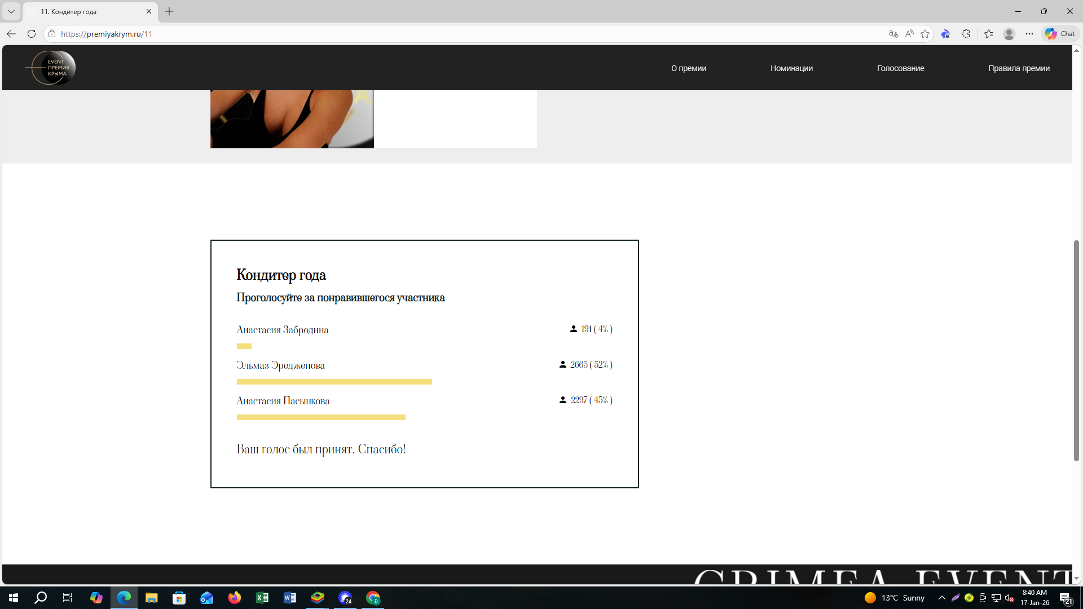Open the tab search dropdown arrow

pyautogui.click(x=11, y=11)
